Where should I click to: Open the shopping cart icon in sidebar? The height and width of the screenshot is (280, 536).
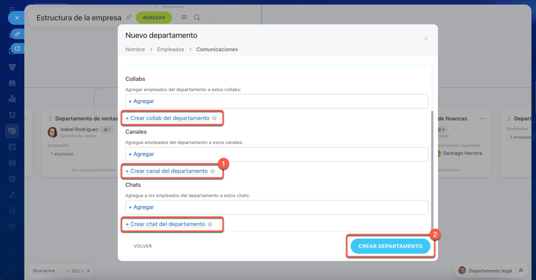tap(12, 115)
